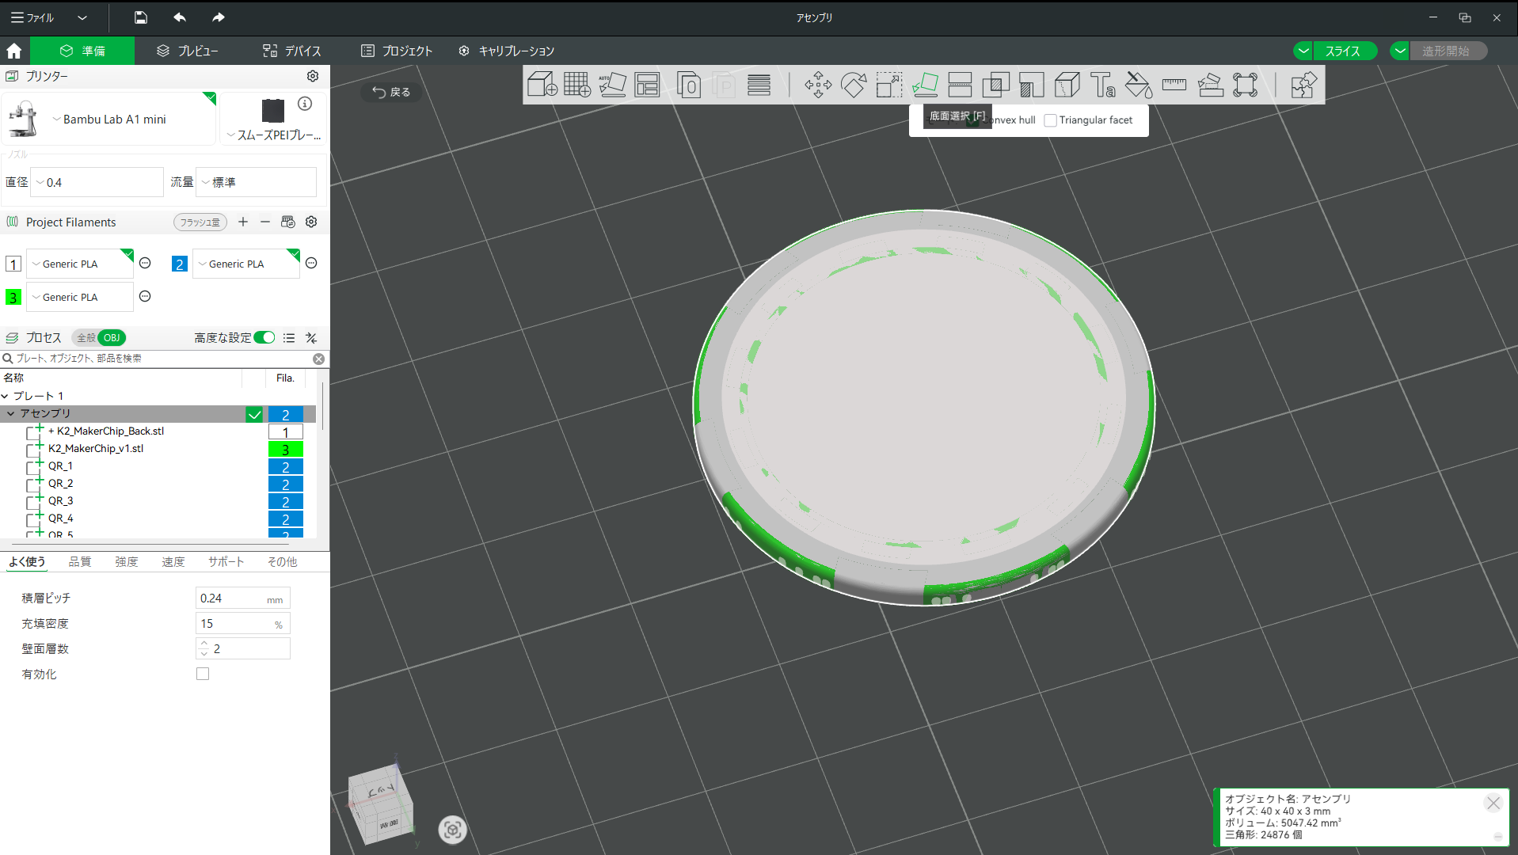Toggle the printable checkbox for アセンブリ

coord(254,414)
